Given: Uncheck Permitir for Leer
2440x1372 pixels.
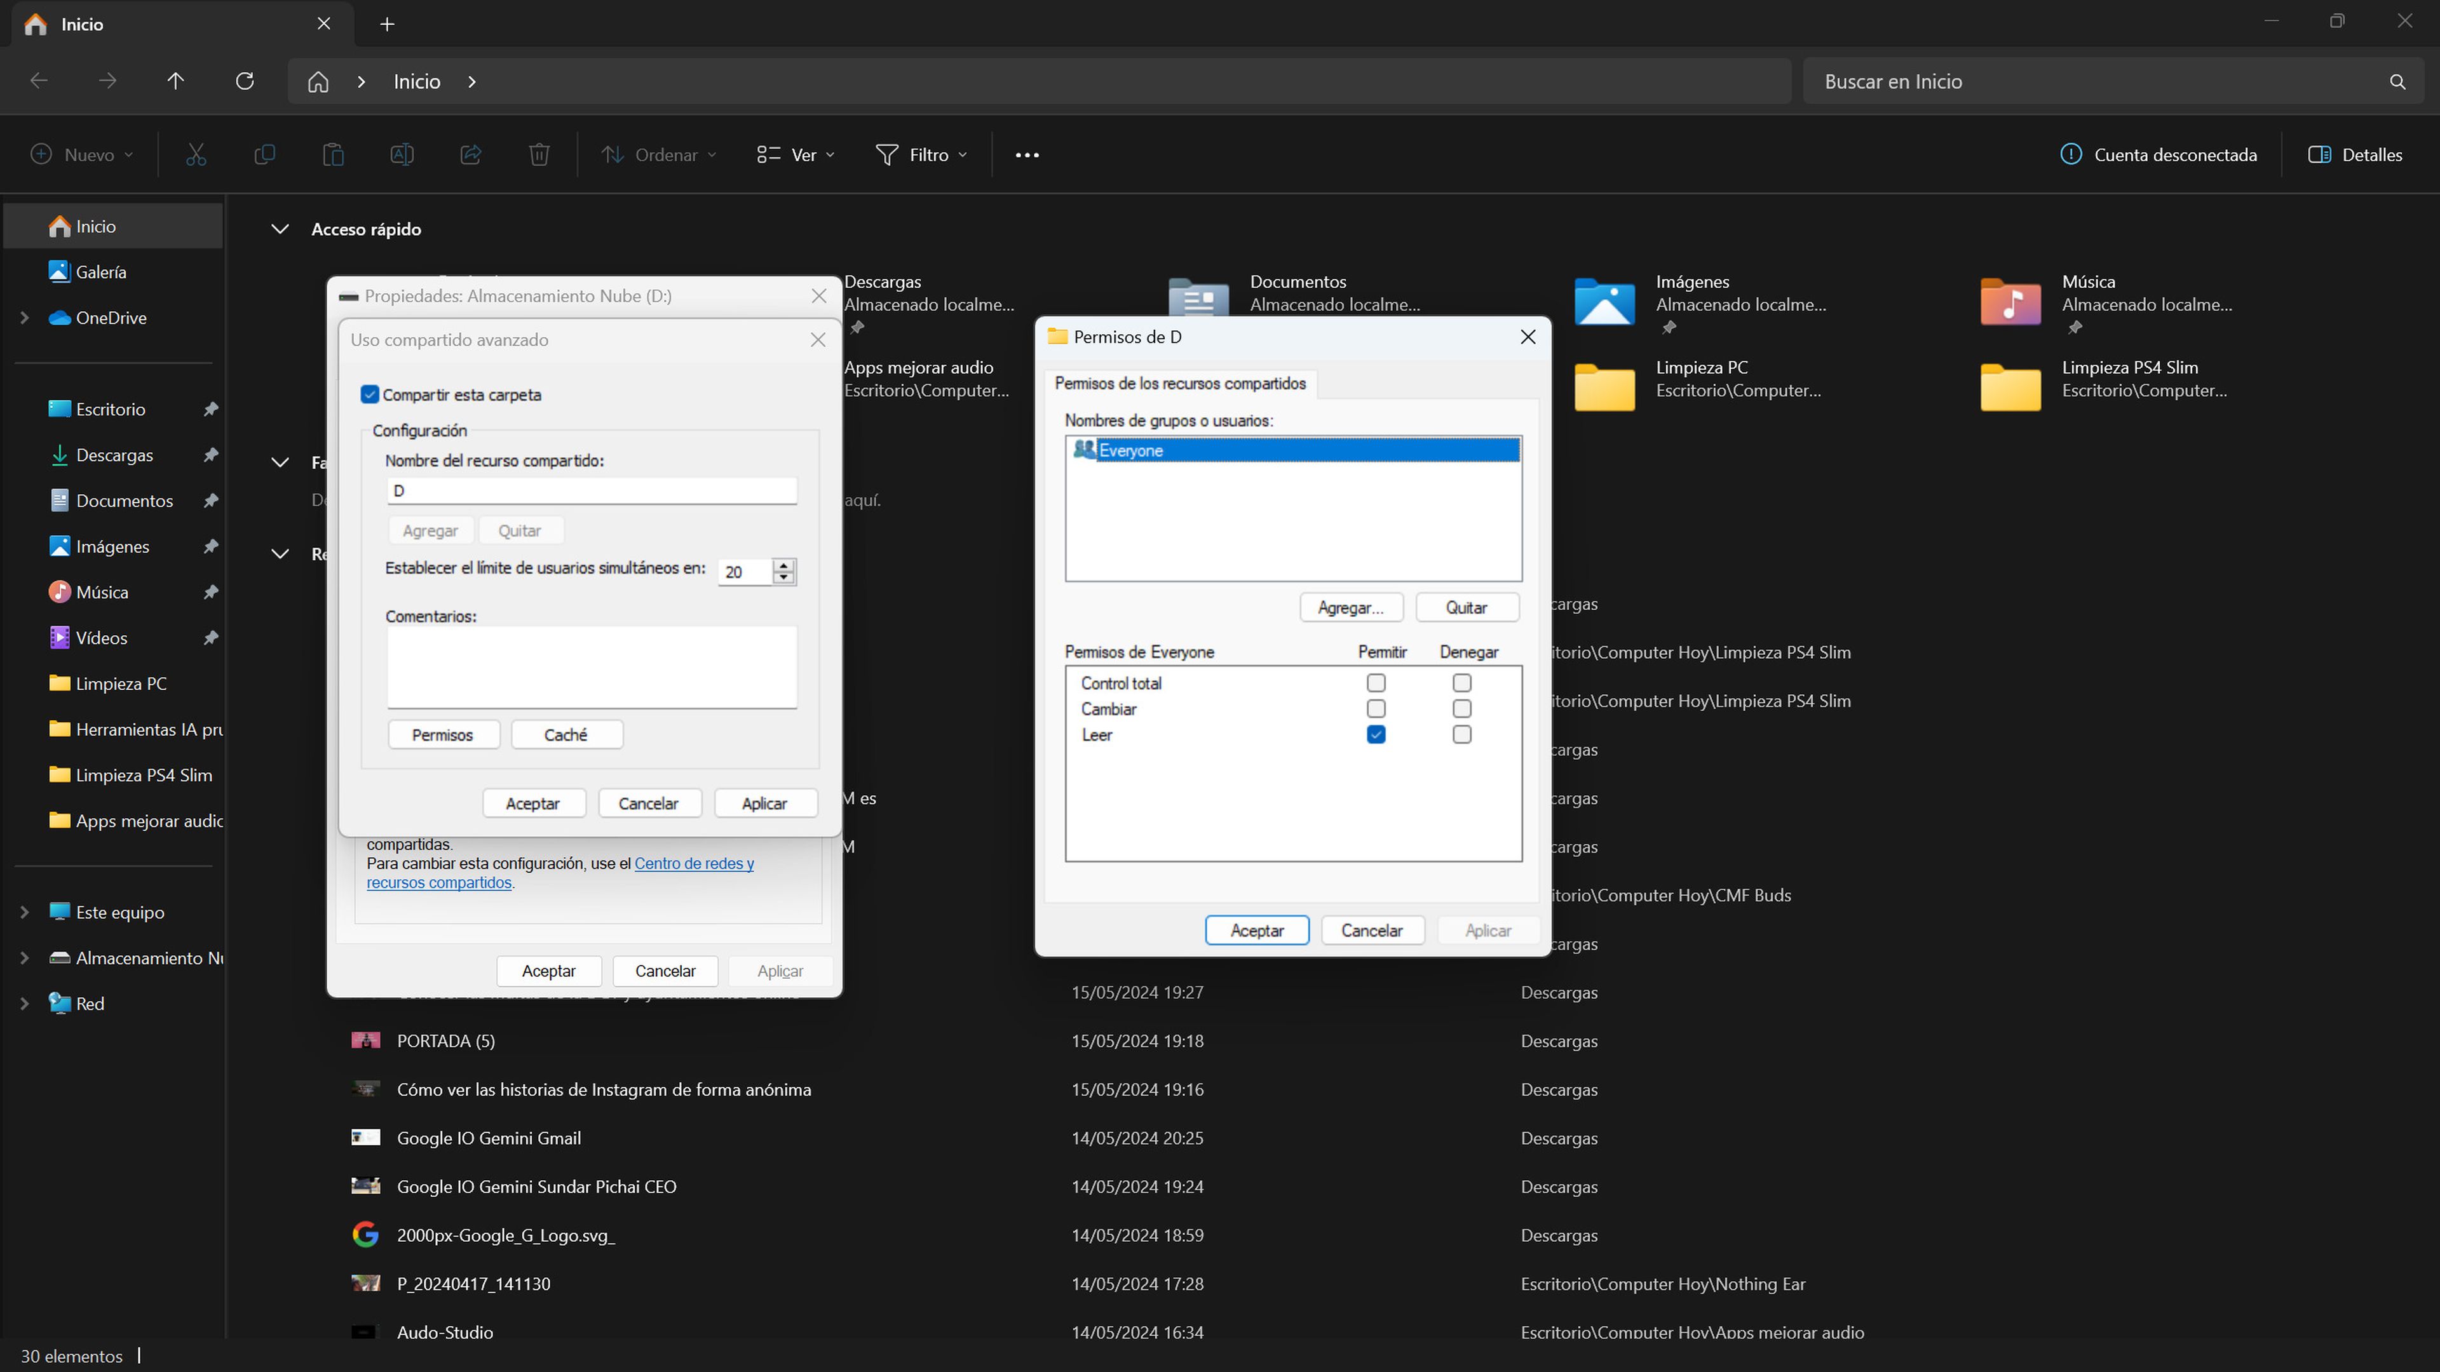Looking at the screenshot, I should tap(1376, 735).
